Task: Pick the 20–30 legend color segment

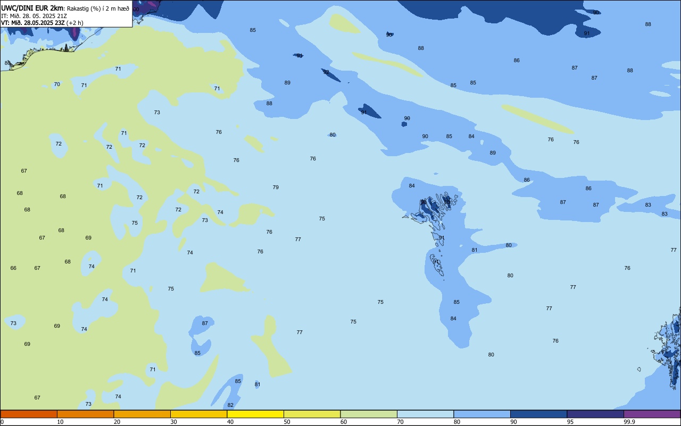Action: 142,414
